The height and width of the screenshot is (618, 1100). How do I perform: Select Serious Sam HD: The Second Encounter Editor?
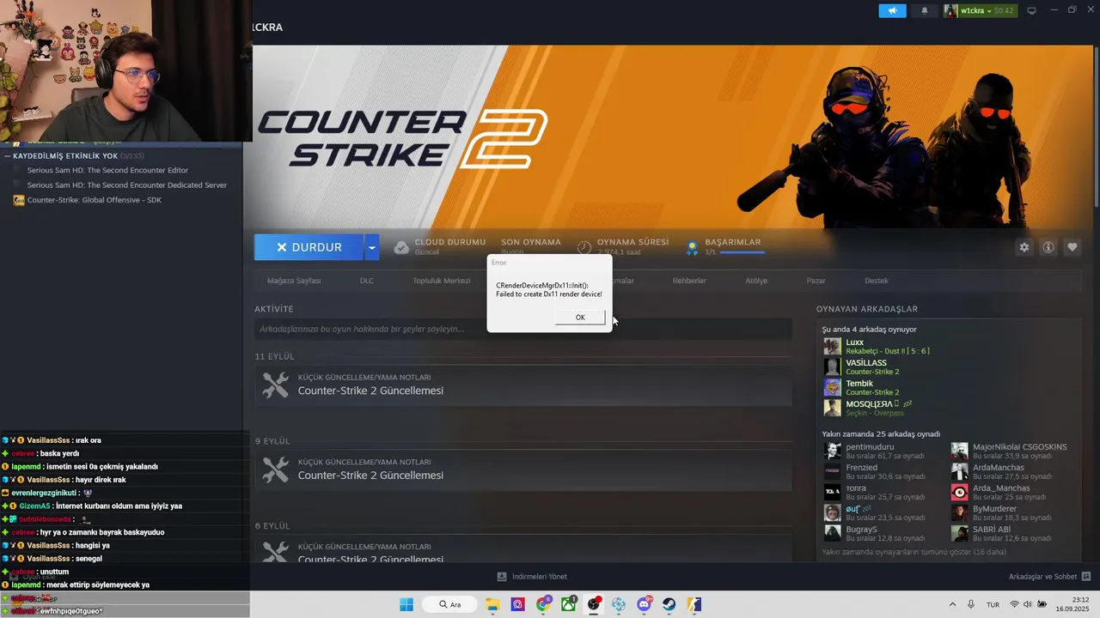pyautogui.click(x=107, y=171)
